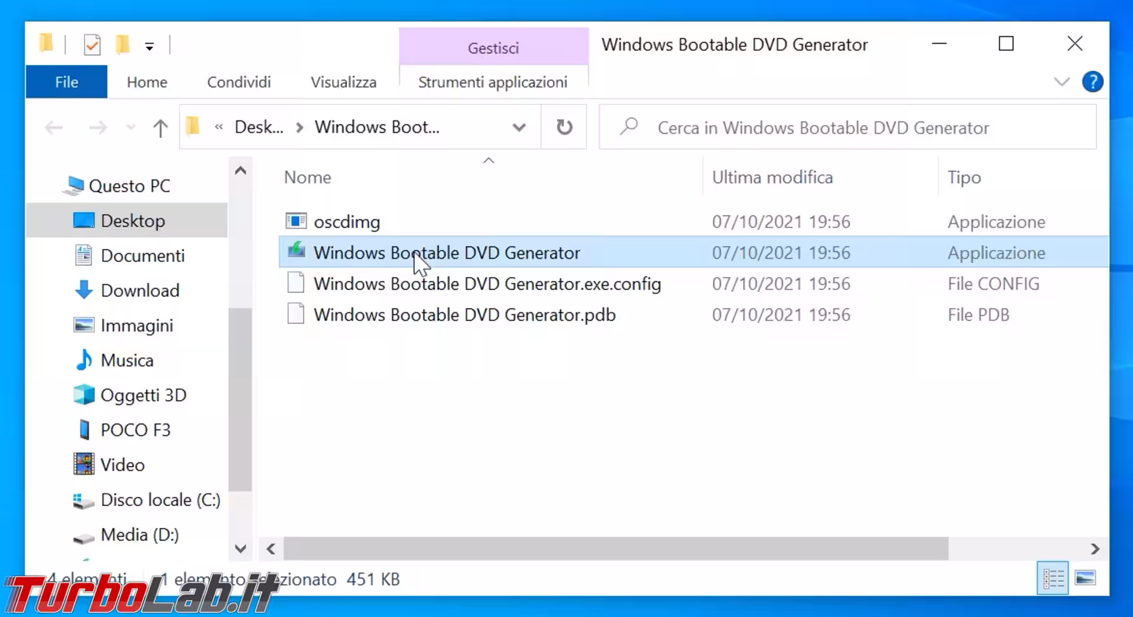1133x617 pixels.
Task: Click the Properties icon in quick access toolbar
Action: click(x=92, y=45)
